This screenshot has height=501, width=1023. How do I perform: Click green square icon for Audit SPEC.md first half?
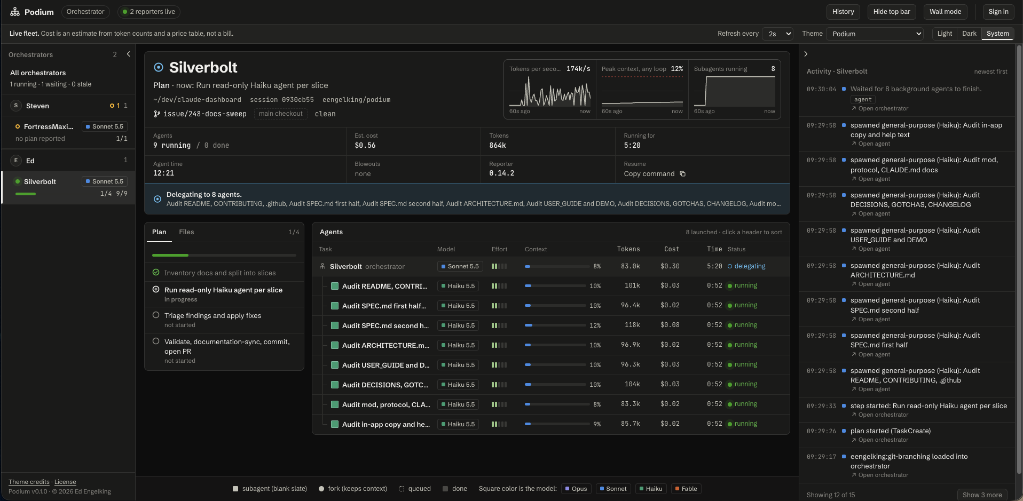click(x=335, y=306)
